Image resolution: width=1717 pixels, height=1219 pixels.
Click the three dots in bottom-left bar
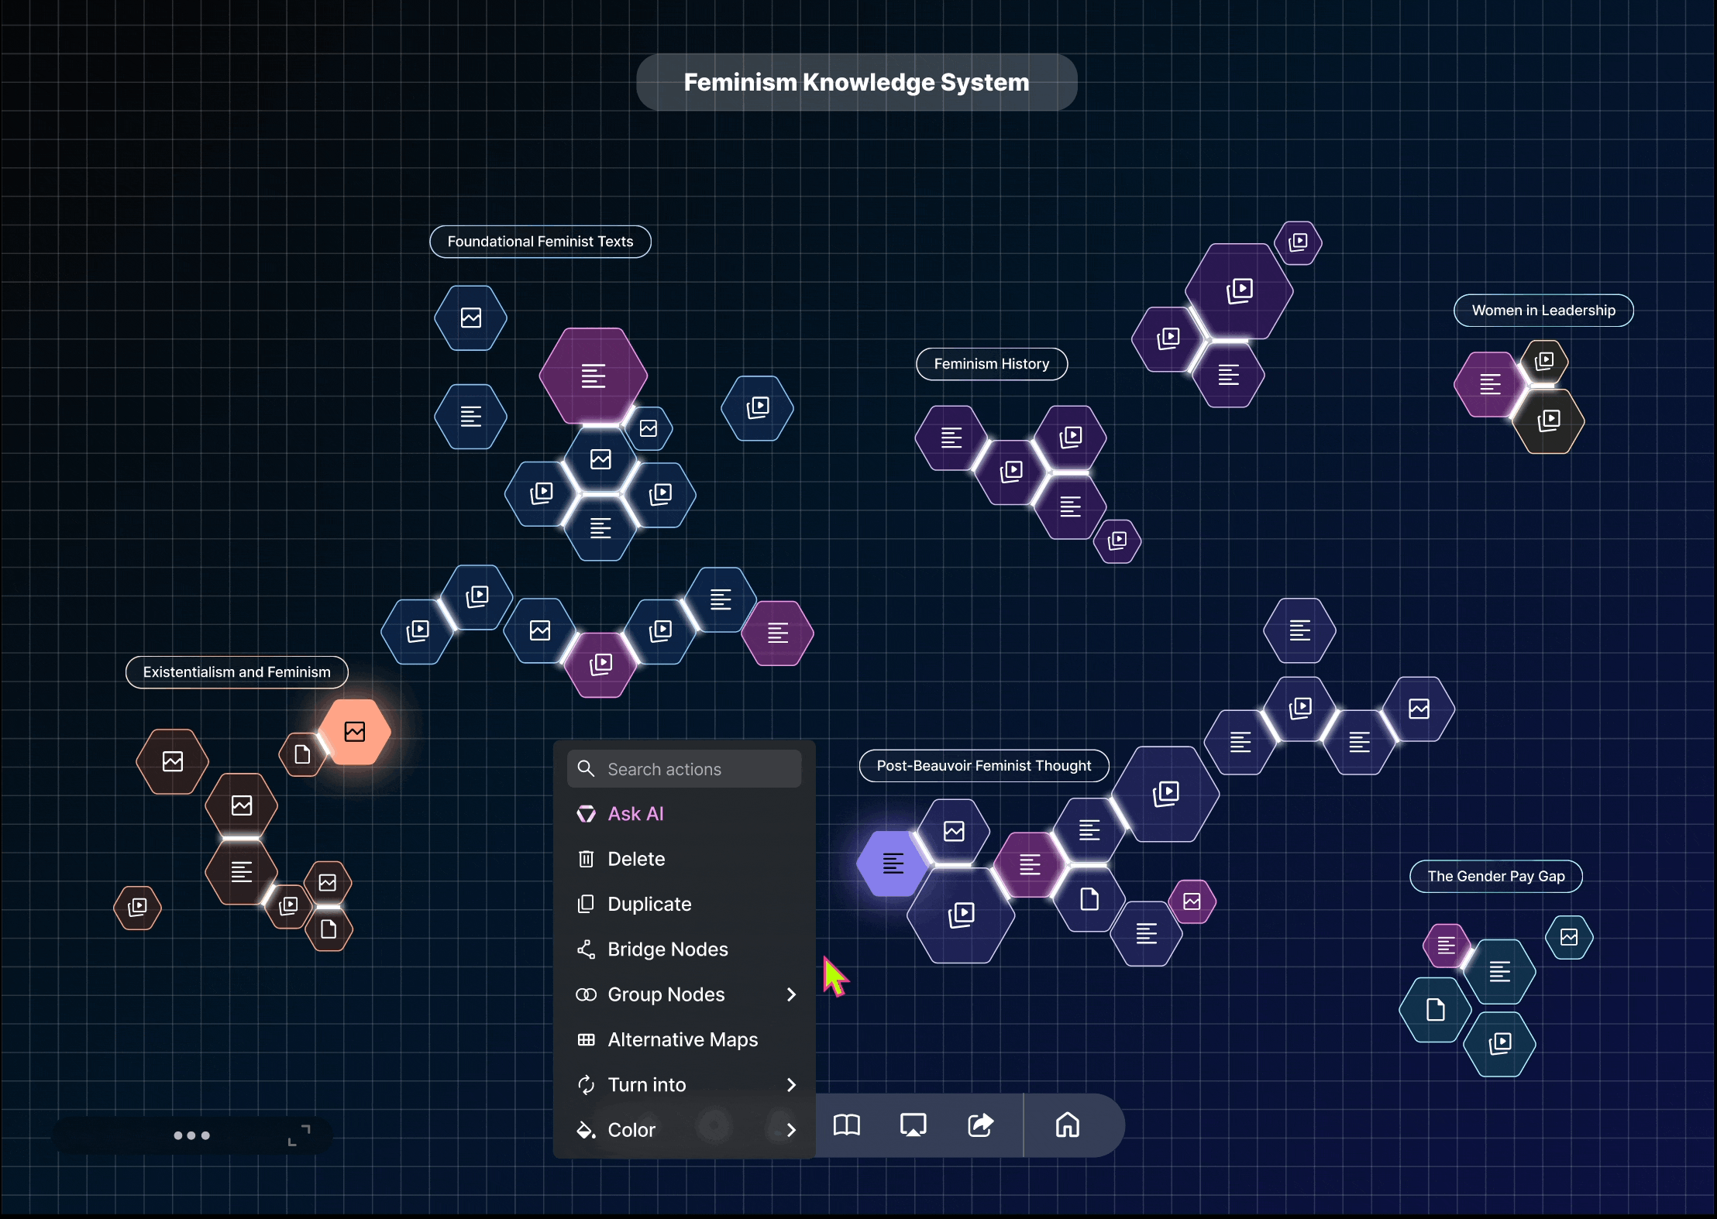coord(191,1135)
